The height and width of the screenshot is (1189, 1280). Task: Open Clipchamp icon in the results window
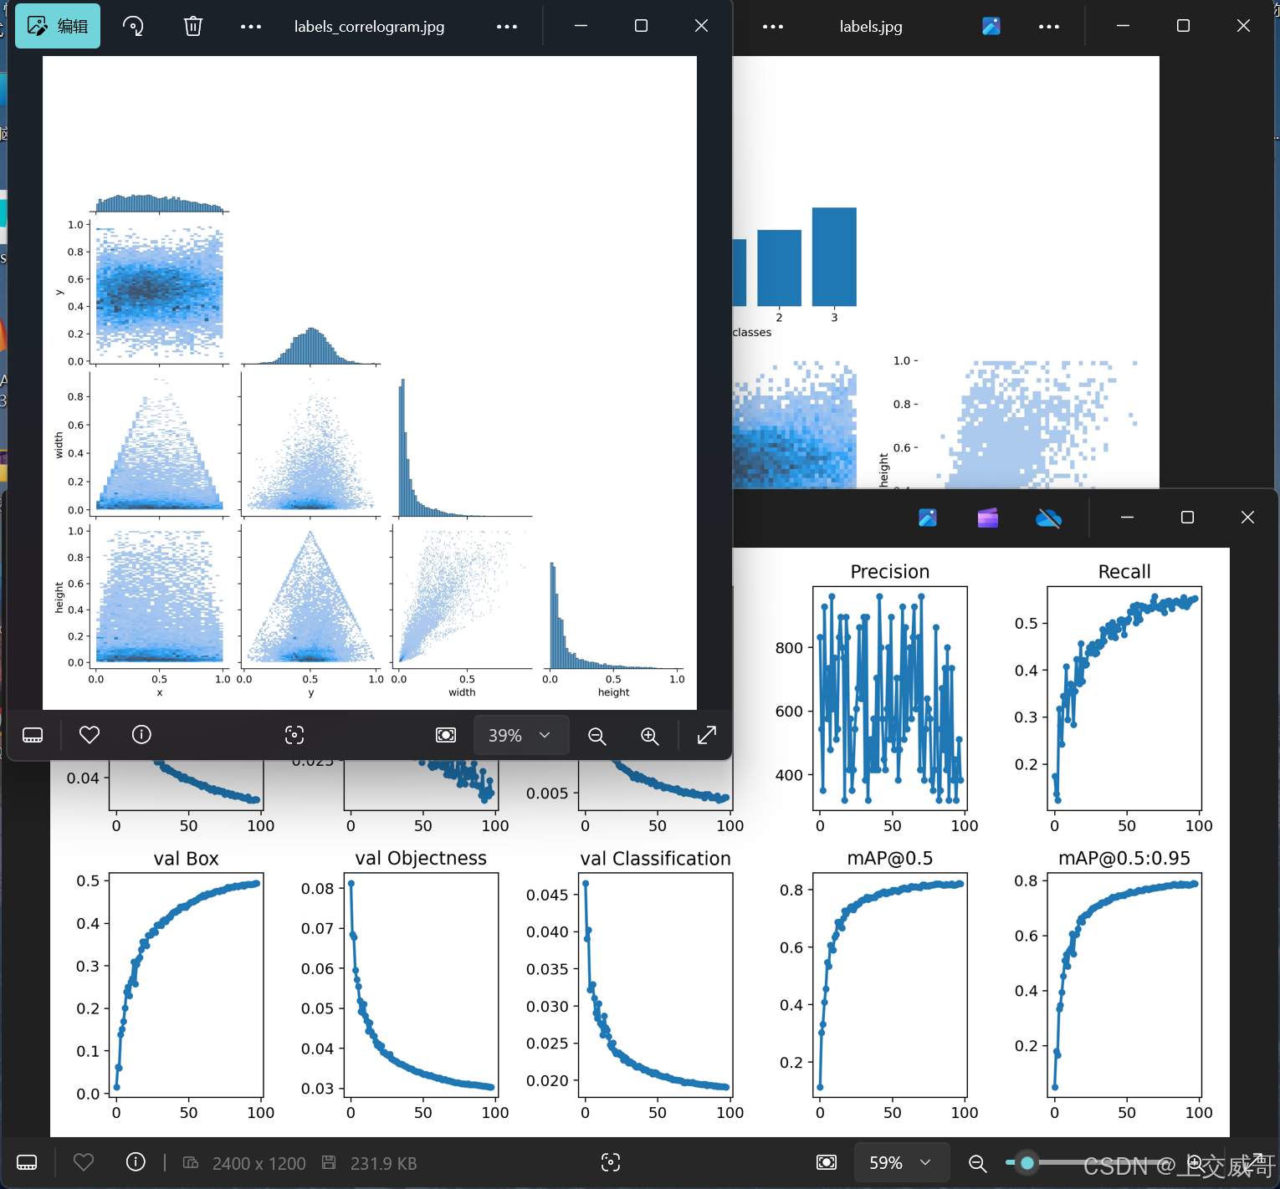[988, 518]
